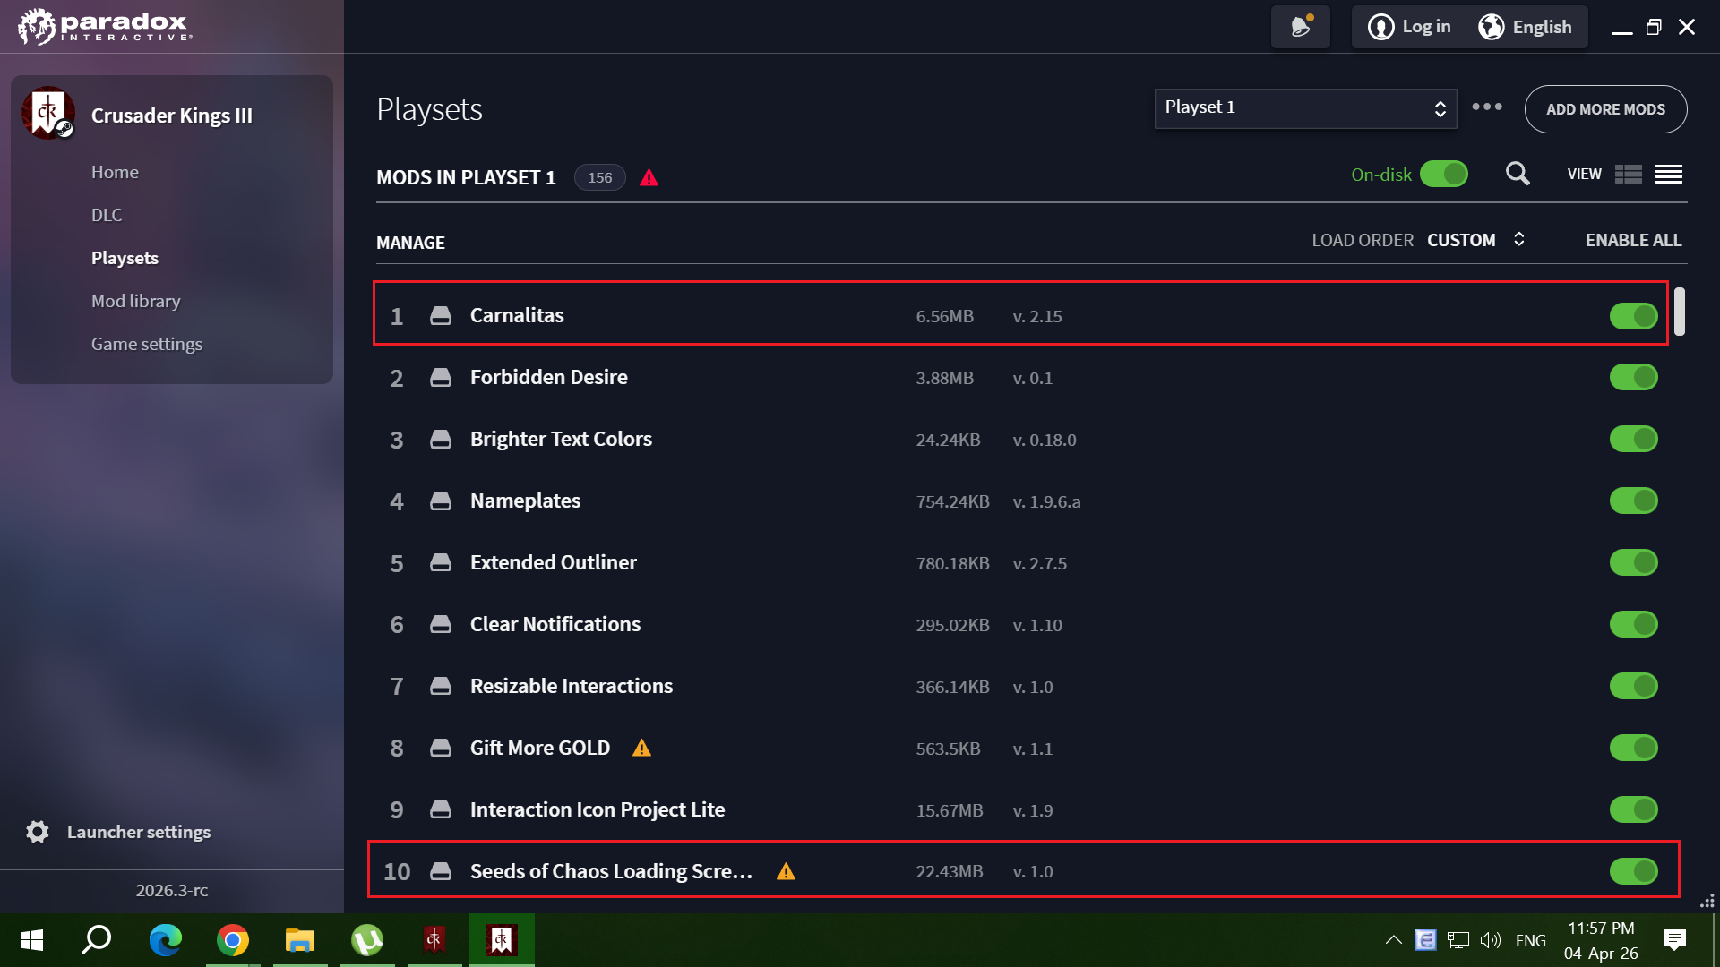Click the Seeds of Chaos Loading Screen name
Screen dimensions: 1720x967
tap(611, 871)
